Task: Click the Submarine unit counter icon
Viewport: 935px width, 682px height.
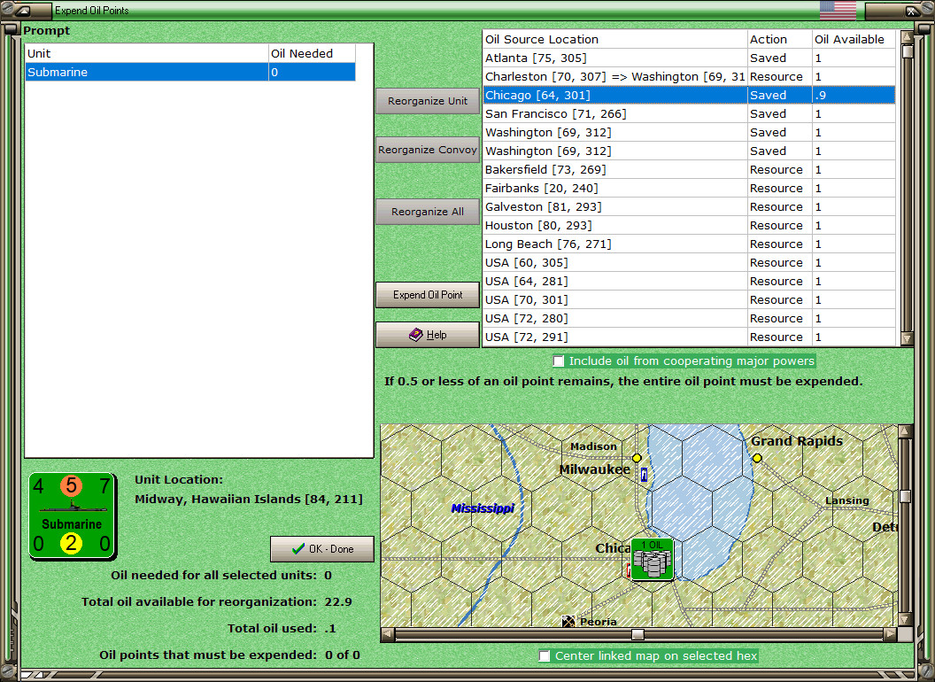Action: [x=73, y=515]
